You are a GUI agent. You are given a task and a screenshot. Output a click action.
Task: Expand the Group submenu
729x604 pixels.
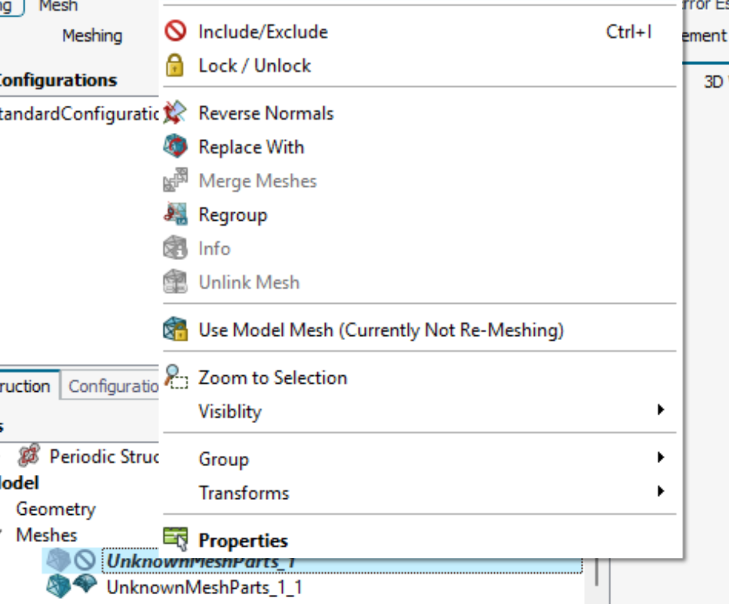point(224,459)
